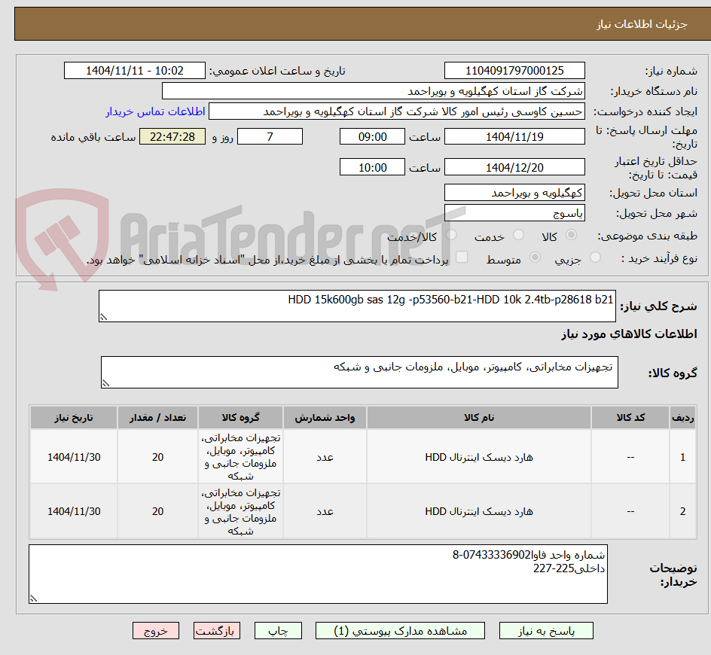
Task: Click the buyer name field شرکت گاز استان
Action: tap(373, 91)
